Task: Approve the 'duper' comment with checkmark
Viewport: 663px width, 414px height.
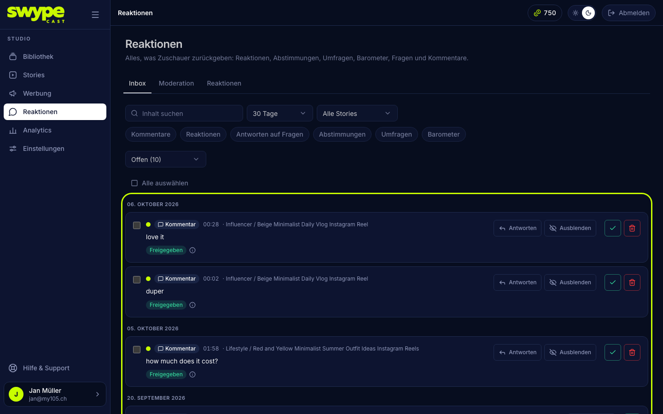Action: (613, 282)
